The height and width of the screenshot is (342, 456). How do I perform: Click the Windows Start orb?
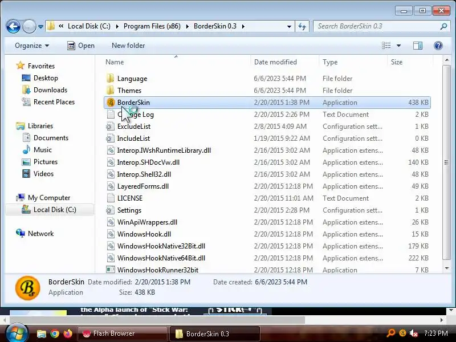pyautogui.click(x=17, y=333)
